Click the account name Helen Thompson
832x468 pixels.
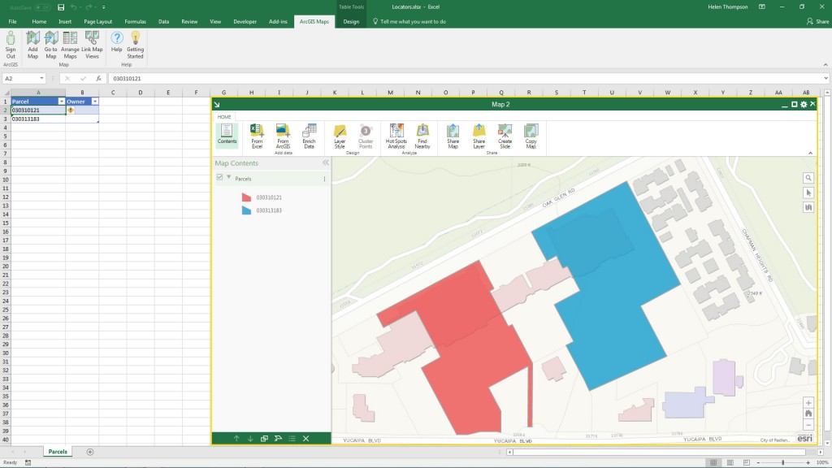[727, 6]
